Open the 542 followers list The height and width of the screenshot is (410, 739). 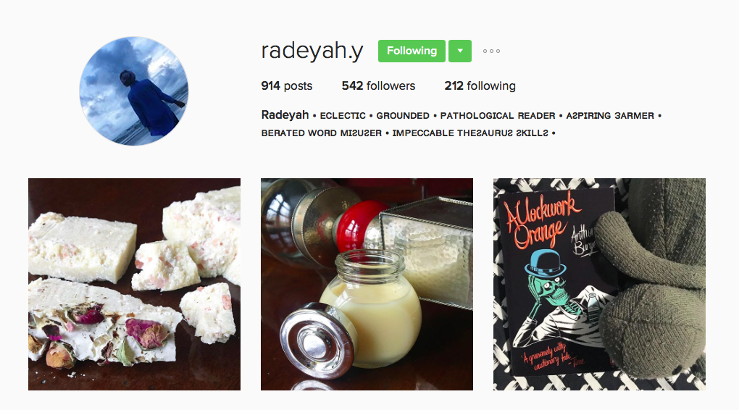coord(378,85)
